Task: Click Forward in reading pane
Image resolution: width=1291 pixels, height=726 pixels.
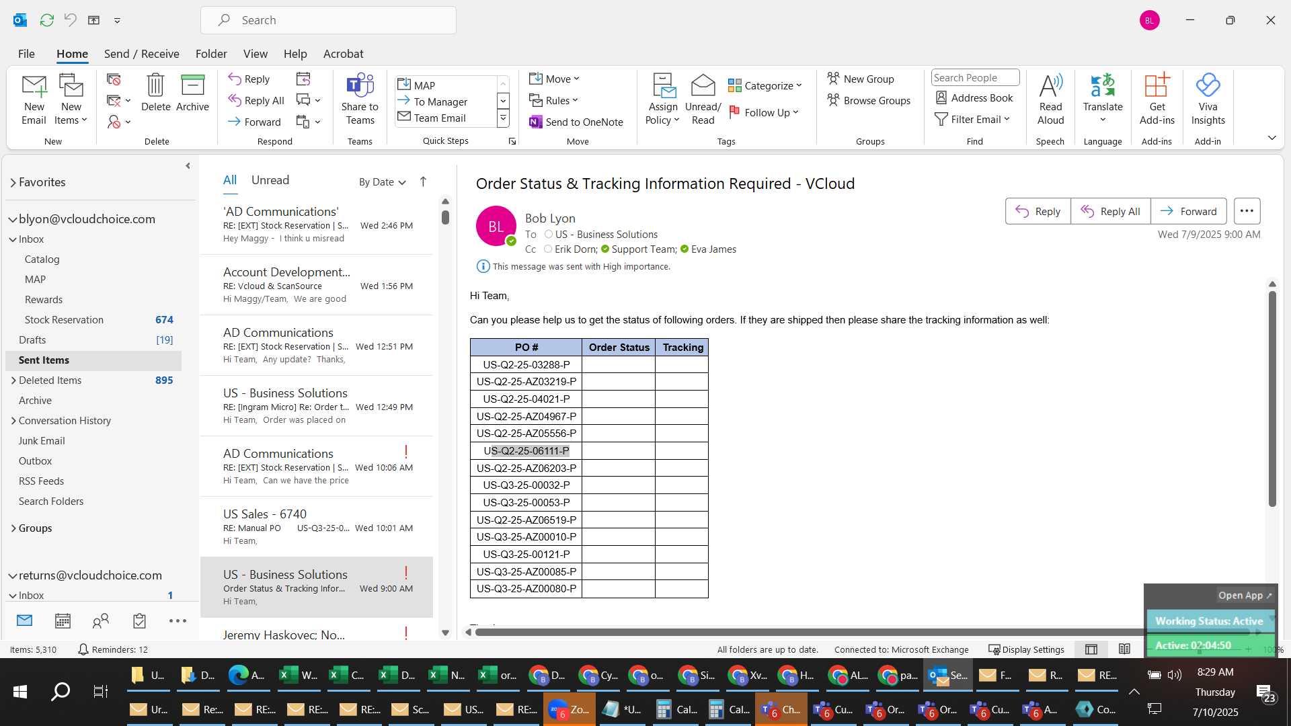Action: pos(1188,211)
